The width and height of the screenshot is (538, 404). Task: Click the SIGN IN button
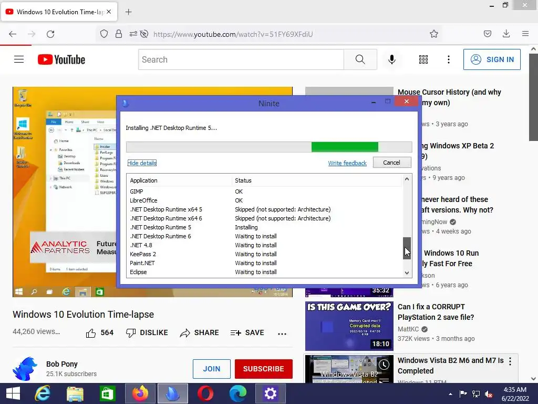[x=492, y=59]
